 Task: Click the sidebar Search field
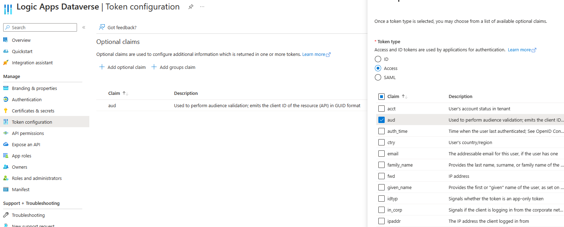[x=40, y=27]
